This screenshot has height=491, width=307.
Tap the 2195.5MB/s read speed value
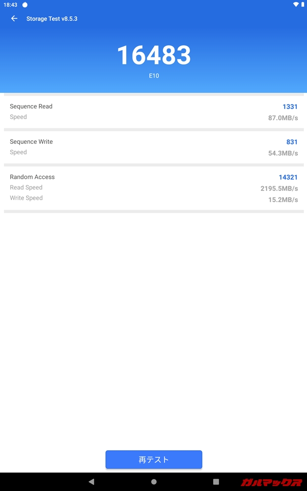279,189
